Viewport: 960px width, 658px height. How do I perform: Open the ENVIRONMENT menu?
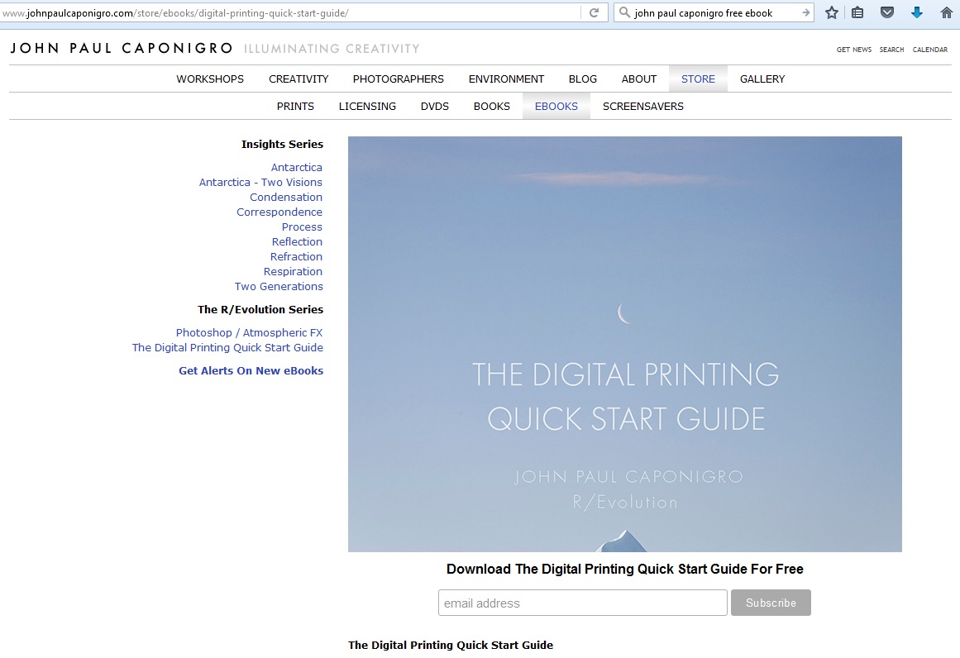[x=506, y=79]
